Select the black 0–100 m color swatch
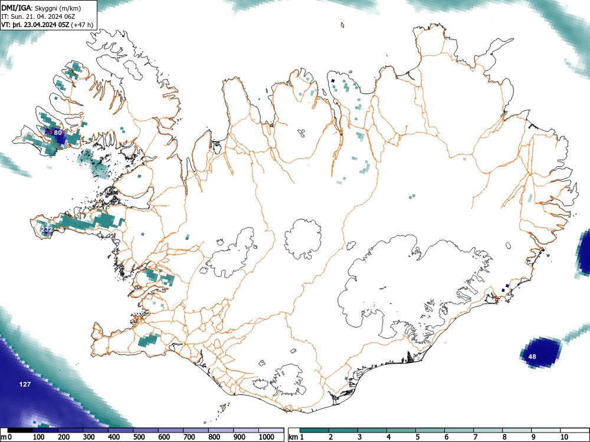Image resolution: width=590 pixels, height=442 pixels. (x=20, y=430)
